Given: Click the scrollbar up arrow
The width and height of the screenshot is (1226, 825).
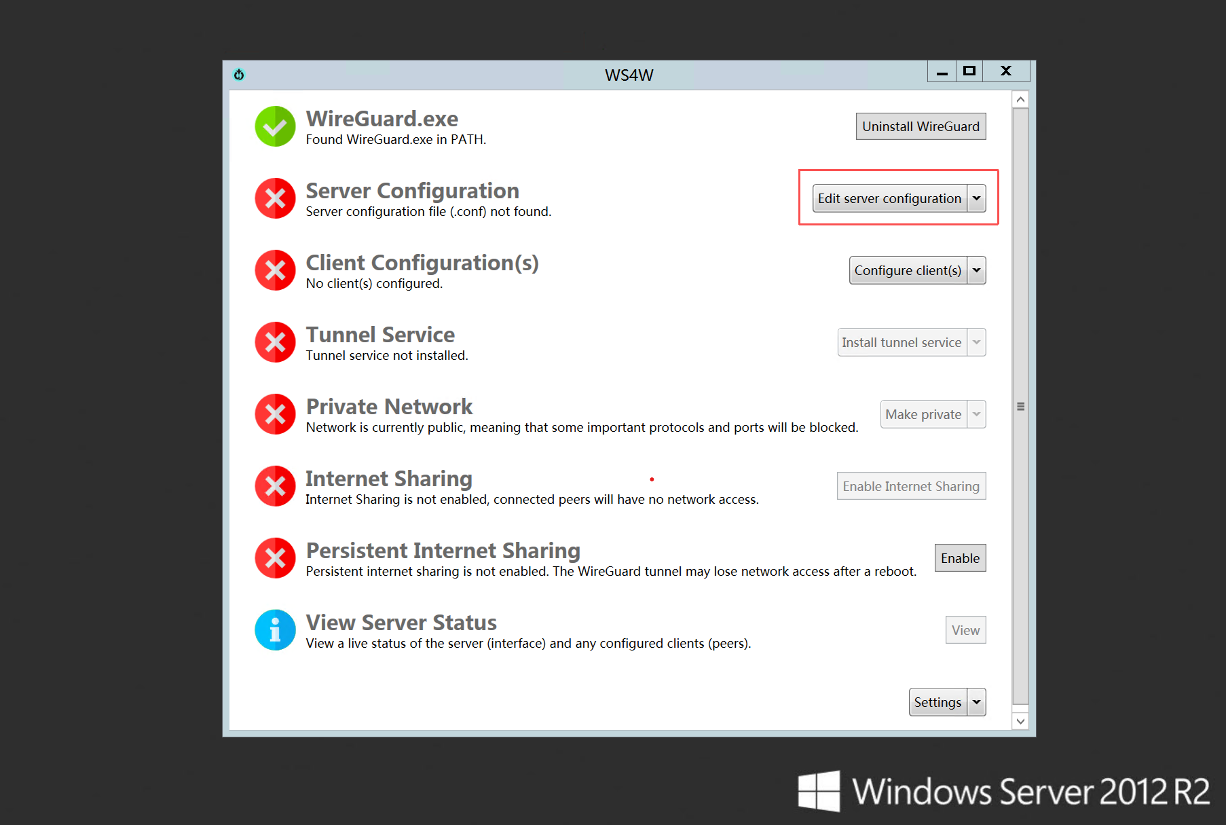Looking at the screenshot, I should [x=1020, y=100].
